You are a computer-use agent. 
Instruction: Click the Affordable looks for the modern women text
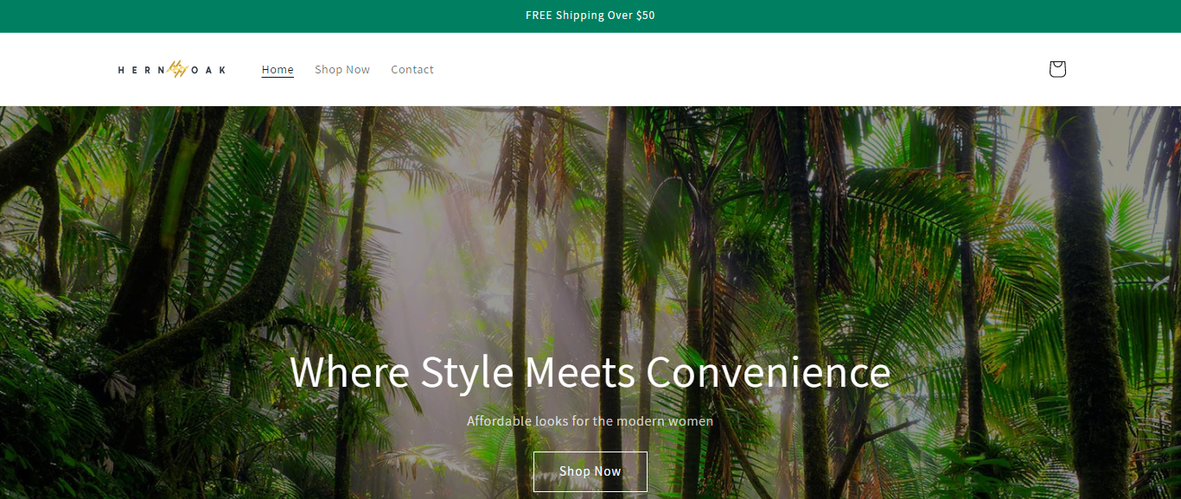point(590,421)
